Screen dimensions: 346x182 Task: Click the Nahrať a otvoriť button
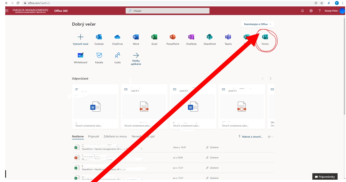pos(250,137)
